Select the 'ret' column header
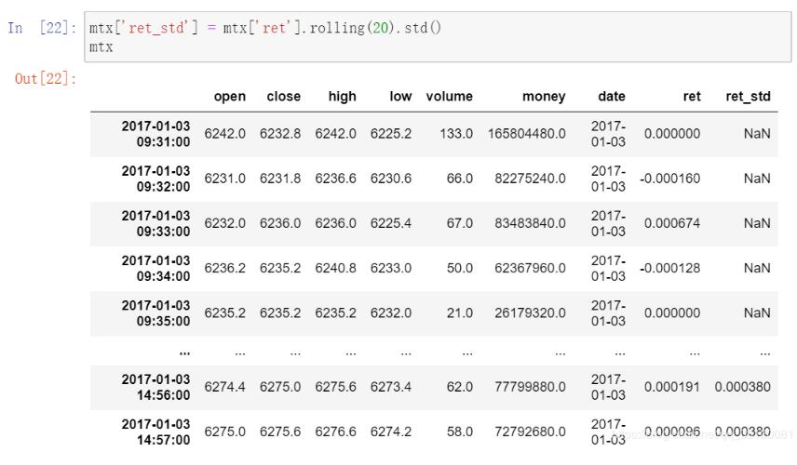797x465 pixels. click(x=692, y=97)
